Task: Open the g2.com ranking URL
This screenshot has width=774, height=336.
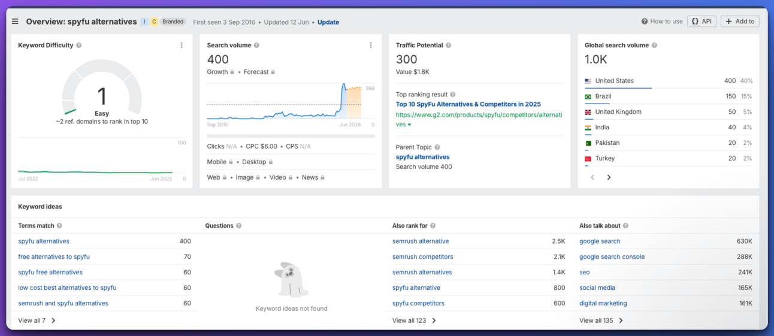Action: tap(479, 115)
